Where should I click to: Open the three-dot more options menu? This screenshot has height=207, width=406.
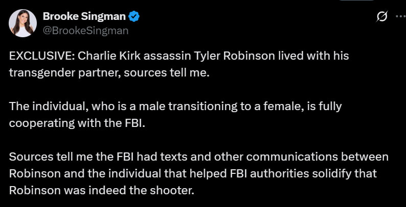[401, 17]
